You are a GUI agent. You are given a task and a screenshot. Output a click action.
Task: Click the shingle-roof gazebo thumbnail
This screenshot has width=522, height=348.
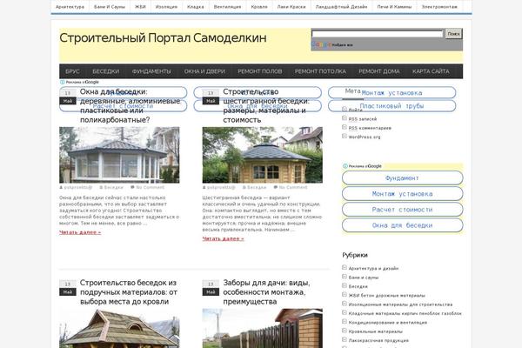[x=119, y=328]
